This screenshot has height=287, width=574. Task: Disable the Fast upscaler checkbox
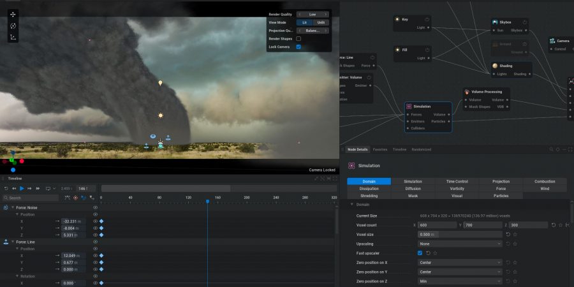[420, 253]
